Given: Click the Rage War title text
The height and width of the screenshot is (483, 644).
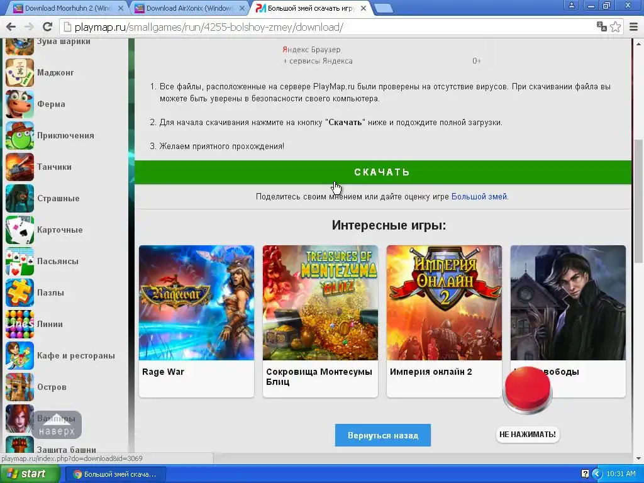Looking at the screenshot, I should point(163,372).
